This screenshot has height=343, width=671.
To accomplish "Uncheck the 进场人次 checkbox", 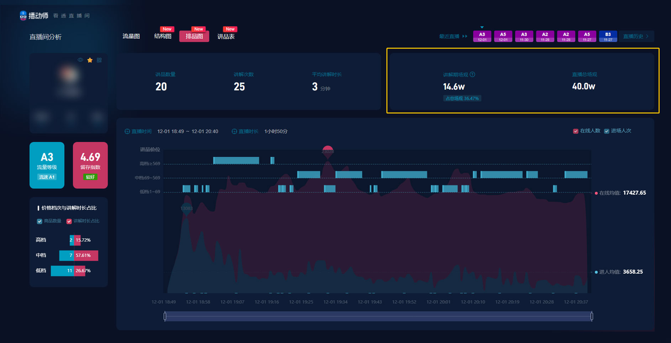I will coord(606,131).
